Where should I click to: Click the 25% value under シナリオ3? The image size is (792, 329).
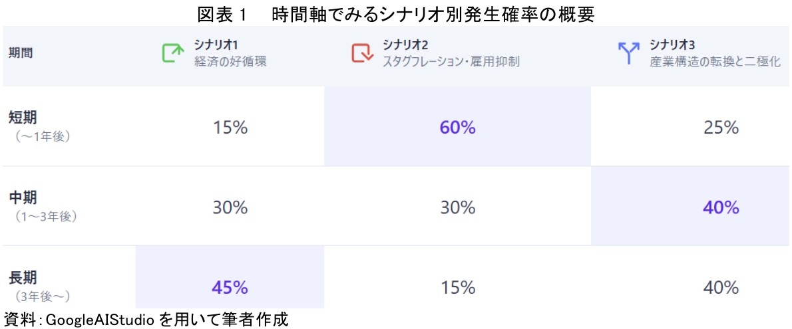(721, 127)
